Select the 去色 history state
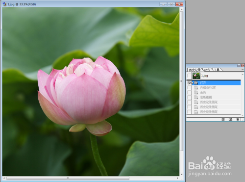The height and width of the screenshot is (182, 245). pos(216,93)
